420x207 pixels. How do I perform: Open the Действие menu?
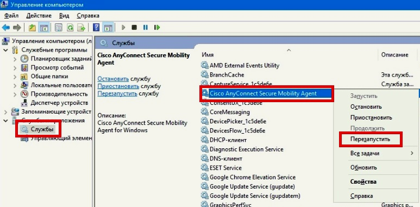coord(39,16)
